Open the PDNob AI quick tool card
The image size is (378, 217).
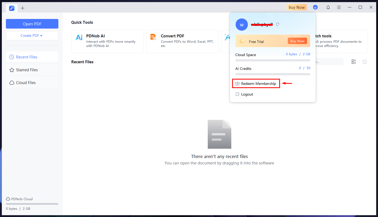click(x=108, y=41)
